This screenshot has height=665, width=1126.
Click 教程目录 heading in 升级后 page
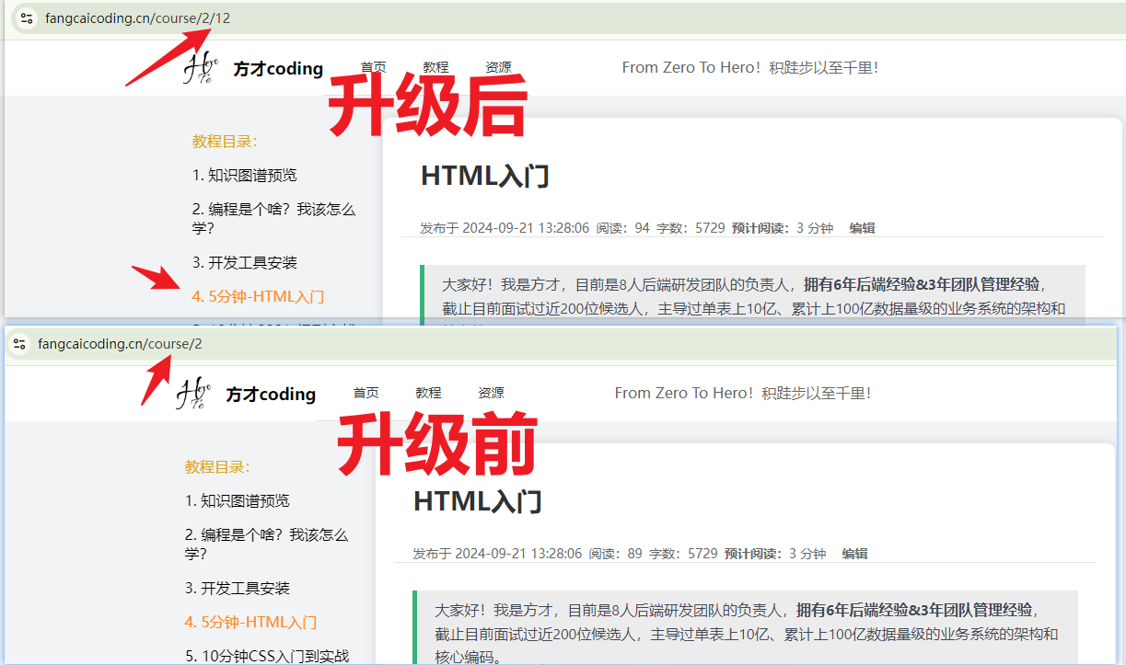(225, 141)
